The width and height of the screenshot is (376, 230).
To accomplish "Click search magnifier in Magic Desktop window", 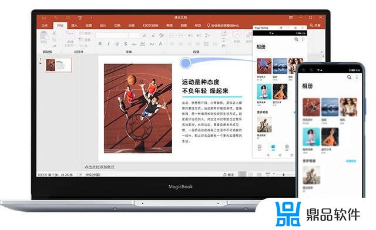I will pos(296,39).
